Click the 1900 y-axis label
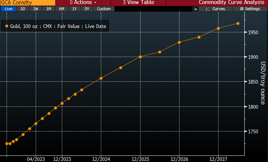Screen dimensions: 268x162 [x=253, y=57]
